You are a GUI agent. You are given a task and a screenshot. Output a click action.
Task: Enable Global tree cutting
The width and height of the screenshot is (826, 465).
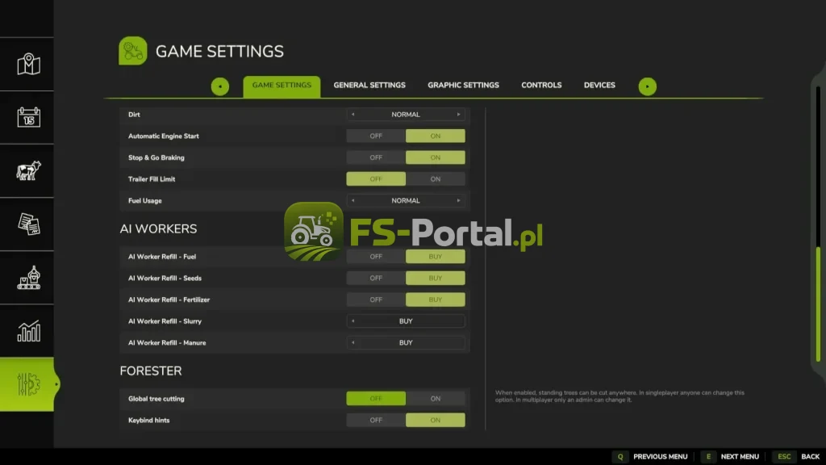pyautogui.click(x=435, y=399)
